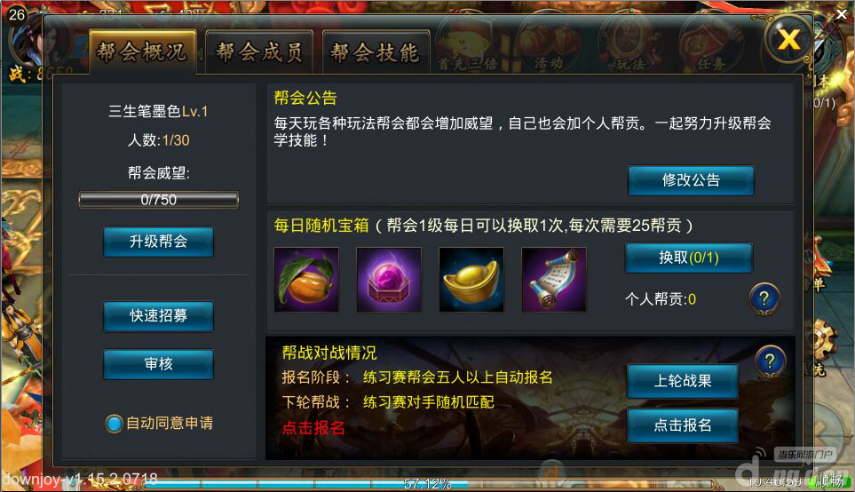This screenshot has height=492, width=855.
Task: Open 快速招募 quick recruit
Action: (158, 316)
